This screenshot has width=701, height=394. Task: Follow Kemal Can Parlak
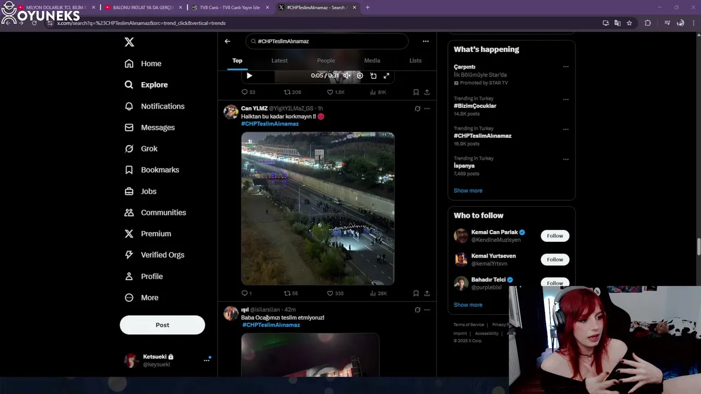click(x=555, y=236)
